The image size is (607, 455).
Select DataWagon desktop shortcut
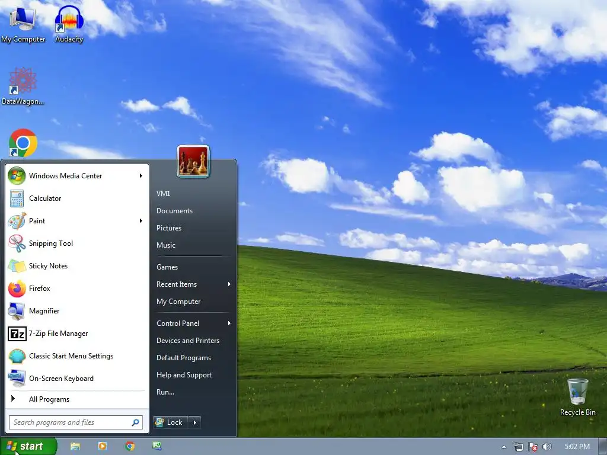[23, 86]
